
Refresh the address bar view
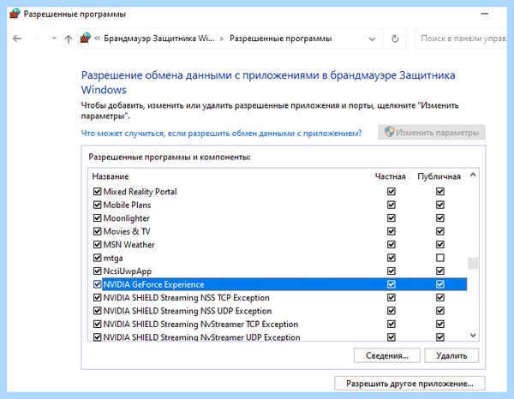coord(395,39)
